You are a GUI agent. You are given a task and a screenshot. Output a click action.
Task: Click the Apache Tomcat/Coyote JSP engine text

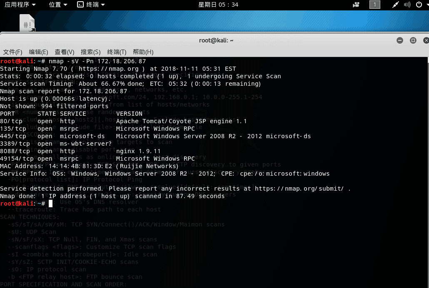pos(182,121)
